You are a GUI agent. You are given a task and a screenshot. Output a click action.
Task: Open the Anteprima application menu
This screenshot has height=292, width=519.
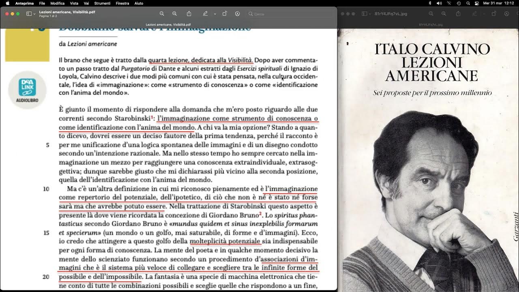pyautogui.click(x=24, y=3)
